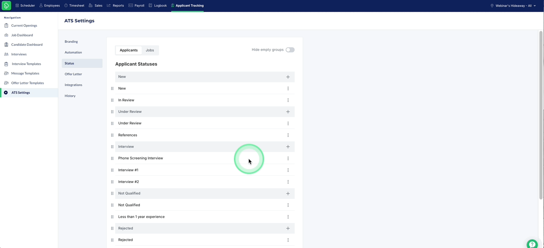Add a status to Not Qualified group
The width and height of the screenshot is (544, 248).
(288, 194)
